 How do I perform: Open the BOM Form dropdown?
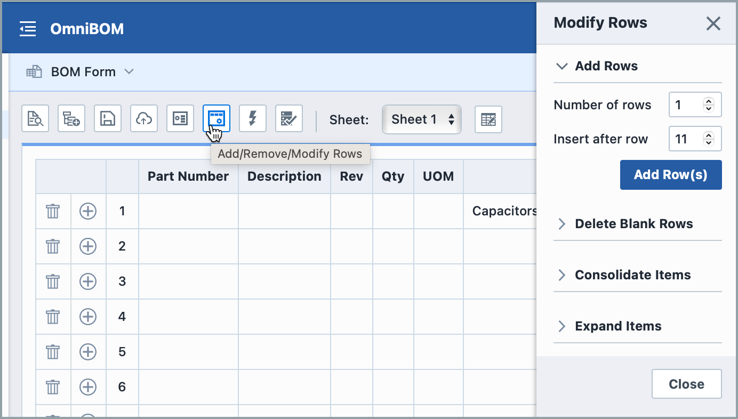[x=80, y=71]
